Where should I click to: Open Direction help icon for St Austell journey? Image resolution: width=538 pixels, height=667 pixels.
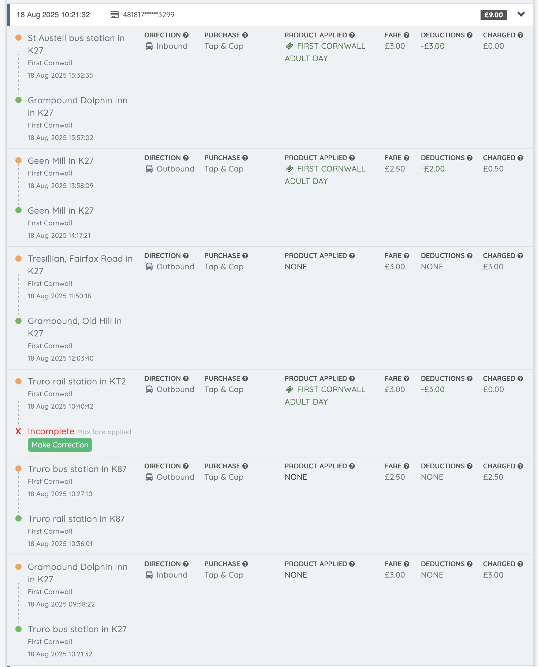(x=186, y=35)
